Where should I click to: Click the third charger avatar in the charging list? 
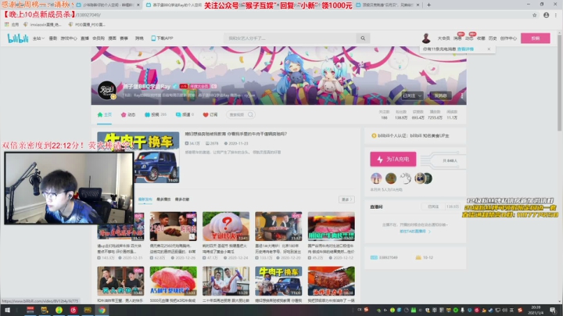tap(406, 178)
